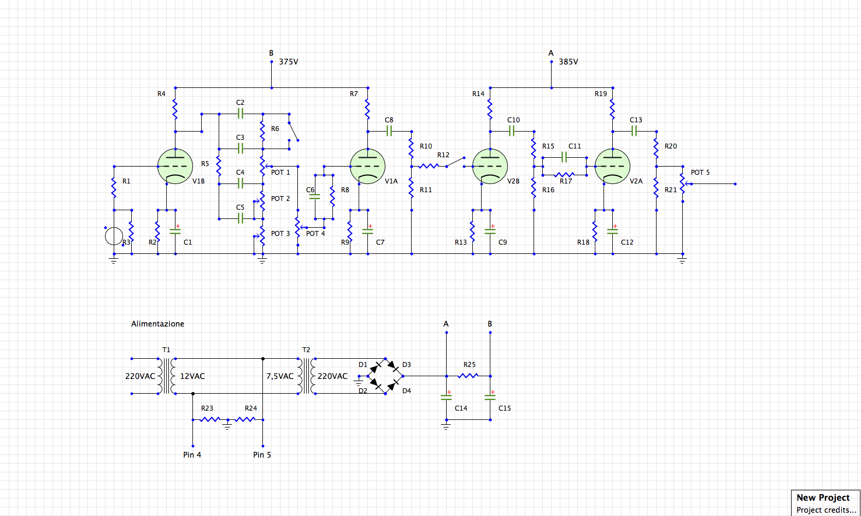This screenshot has height=516, width=861.
Task: Click the POT 5 potentiometer symbol
Action: [x=682, y=183]
